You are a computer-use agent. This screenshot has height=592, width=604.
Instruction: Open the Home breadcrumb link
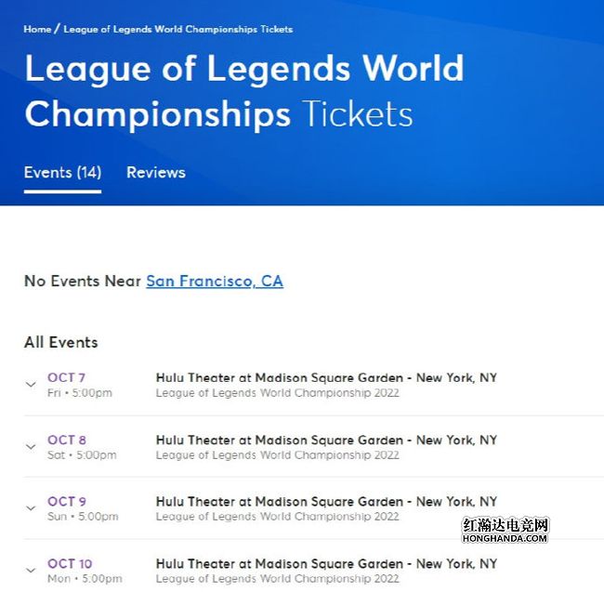pyautogui.click(x=37, y=29)
